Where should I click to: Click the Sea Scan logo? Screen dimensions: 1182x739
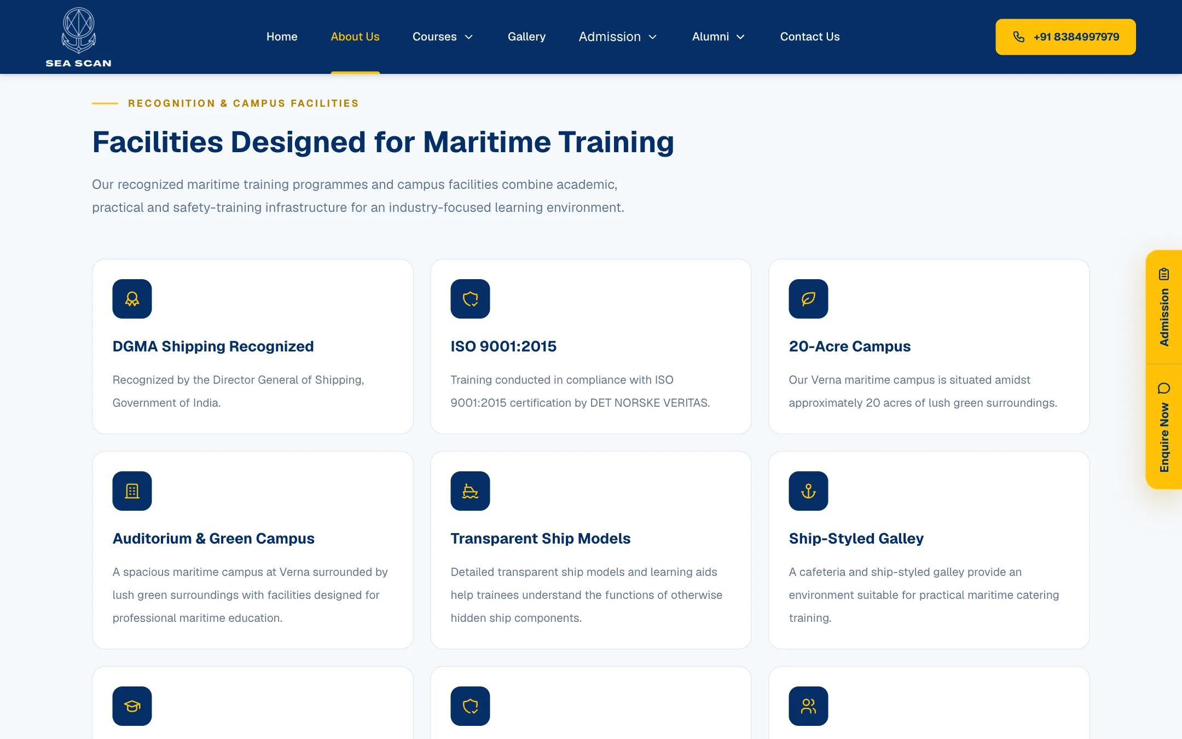coord(78,37)
